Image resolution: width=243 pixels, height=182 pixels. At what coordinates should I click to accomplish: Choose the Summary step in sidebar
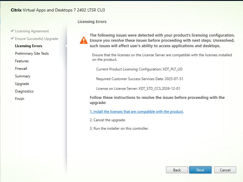[22, 76]
